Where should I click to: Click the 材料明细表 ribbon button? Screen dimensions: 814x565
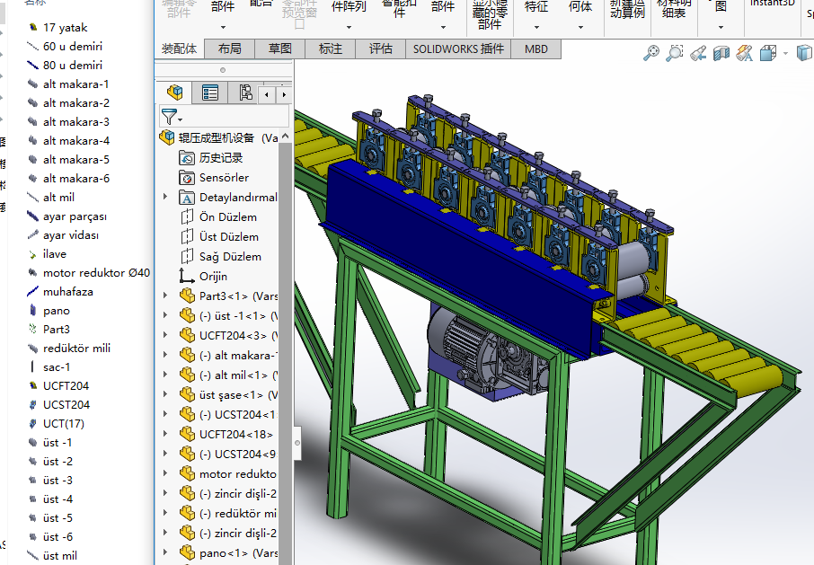pyautogui.click(x=672, y=9)
